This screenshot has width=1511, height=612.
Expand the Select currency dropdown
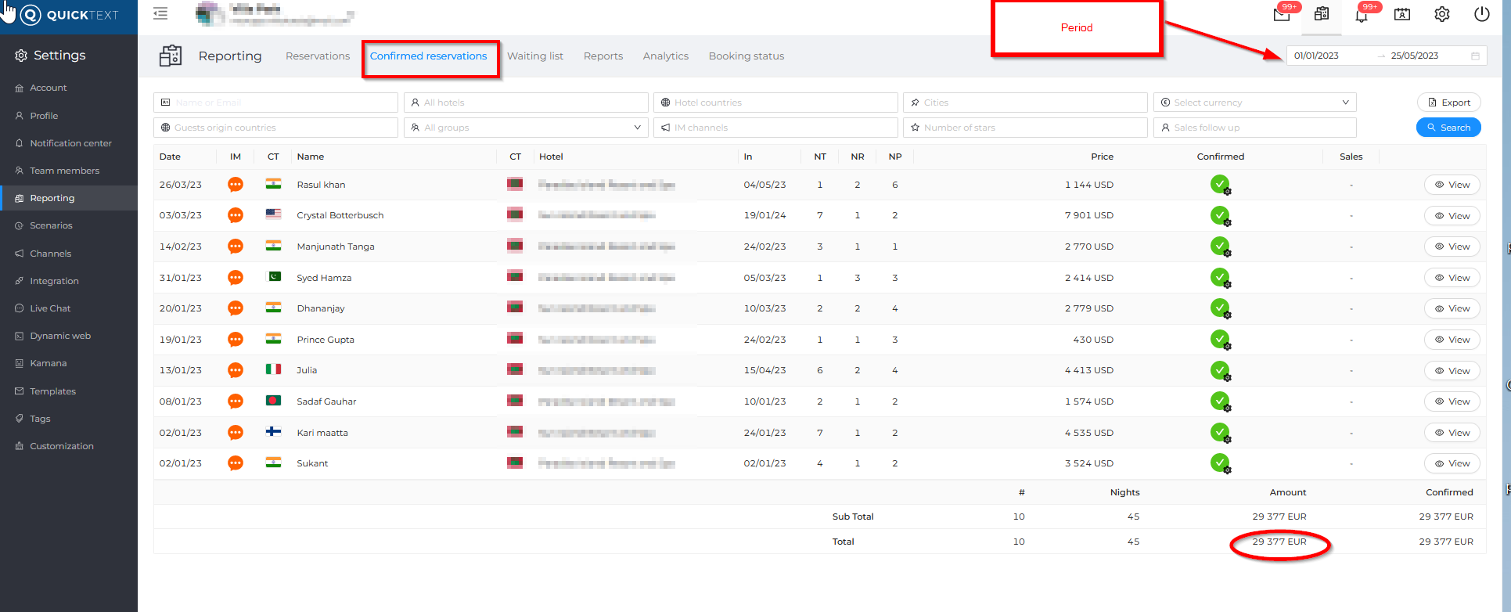1254,103
